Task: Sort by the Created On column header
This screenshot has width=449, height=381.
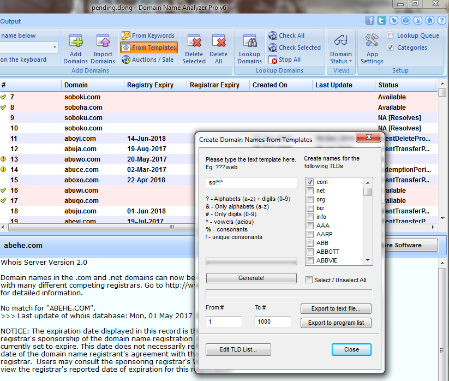Action: (280, 85)
